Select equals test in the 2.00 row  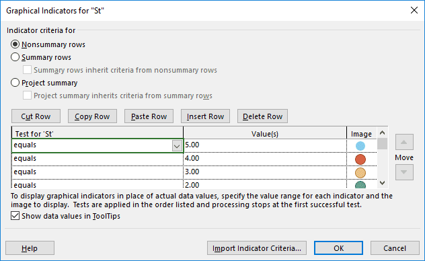tap(98, 184)
